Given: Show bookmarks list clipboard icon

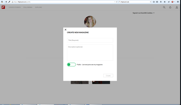Looking at the screenshot, I should tap(157, 2).
